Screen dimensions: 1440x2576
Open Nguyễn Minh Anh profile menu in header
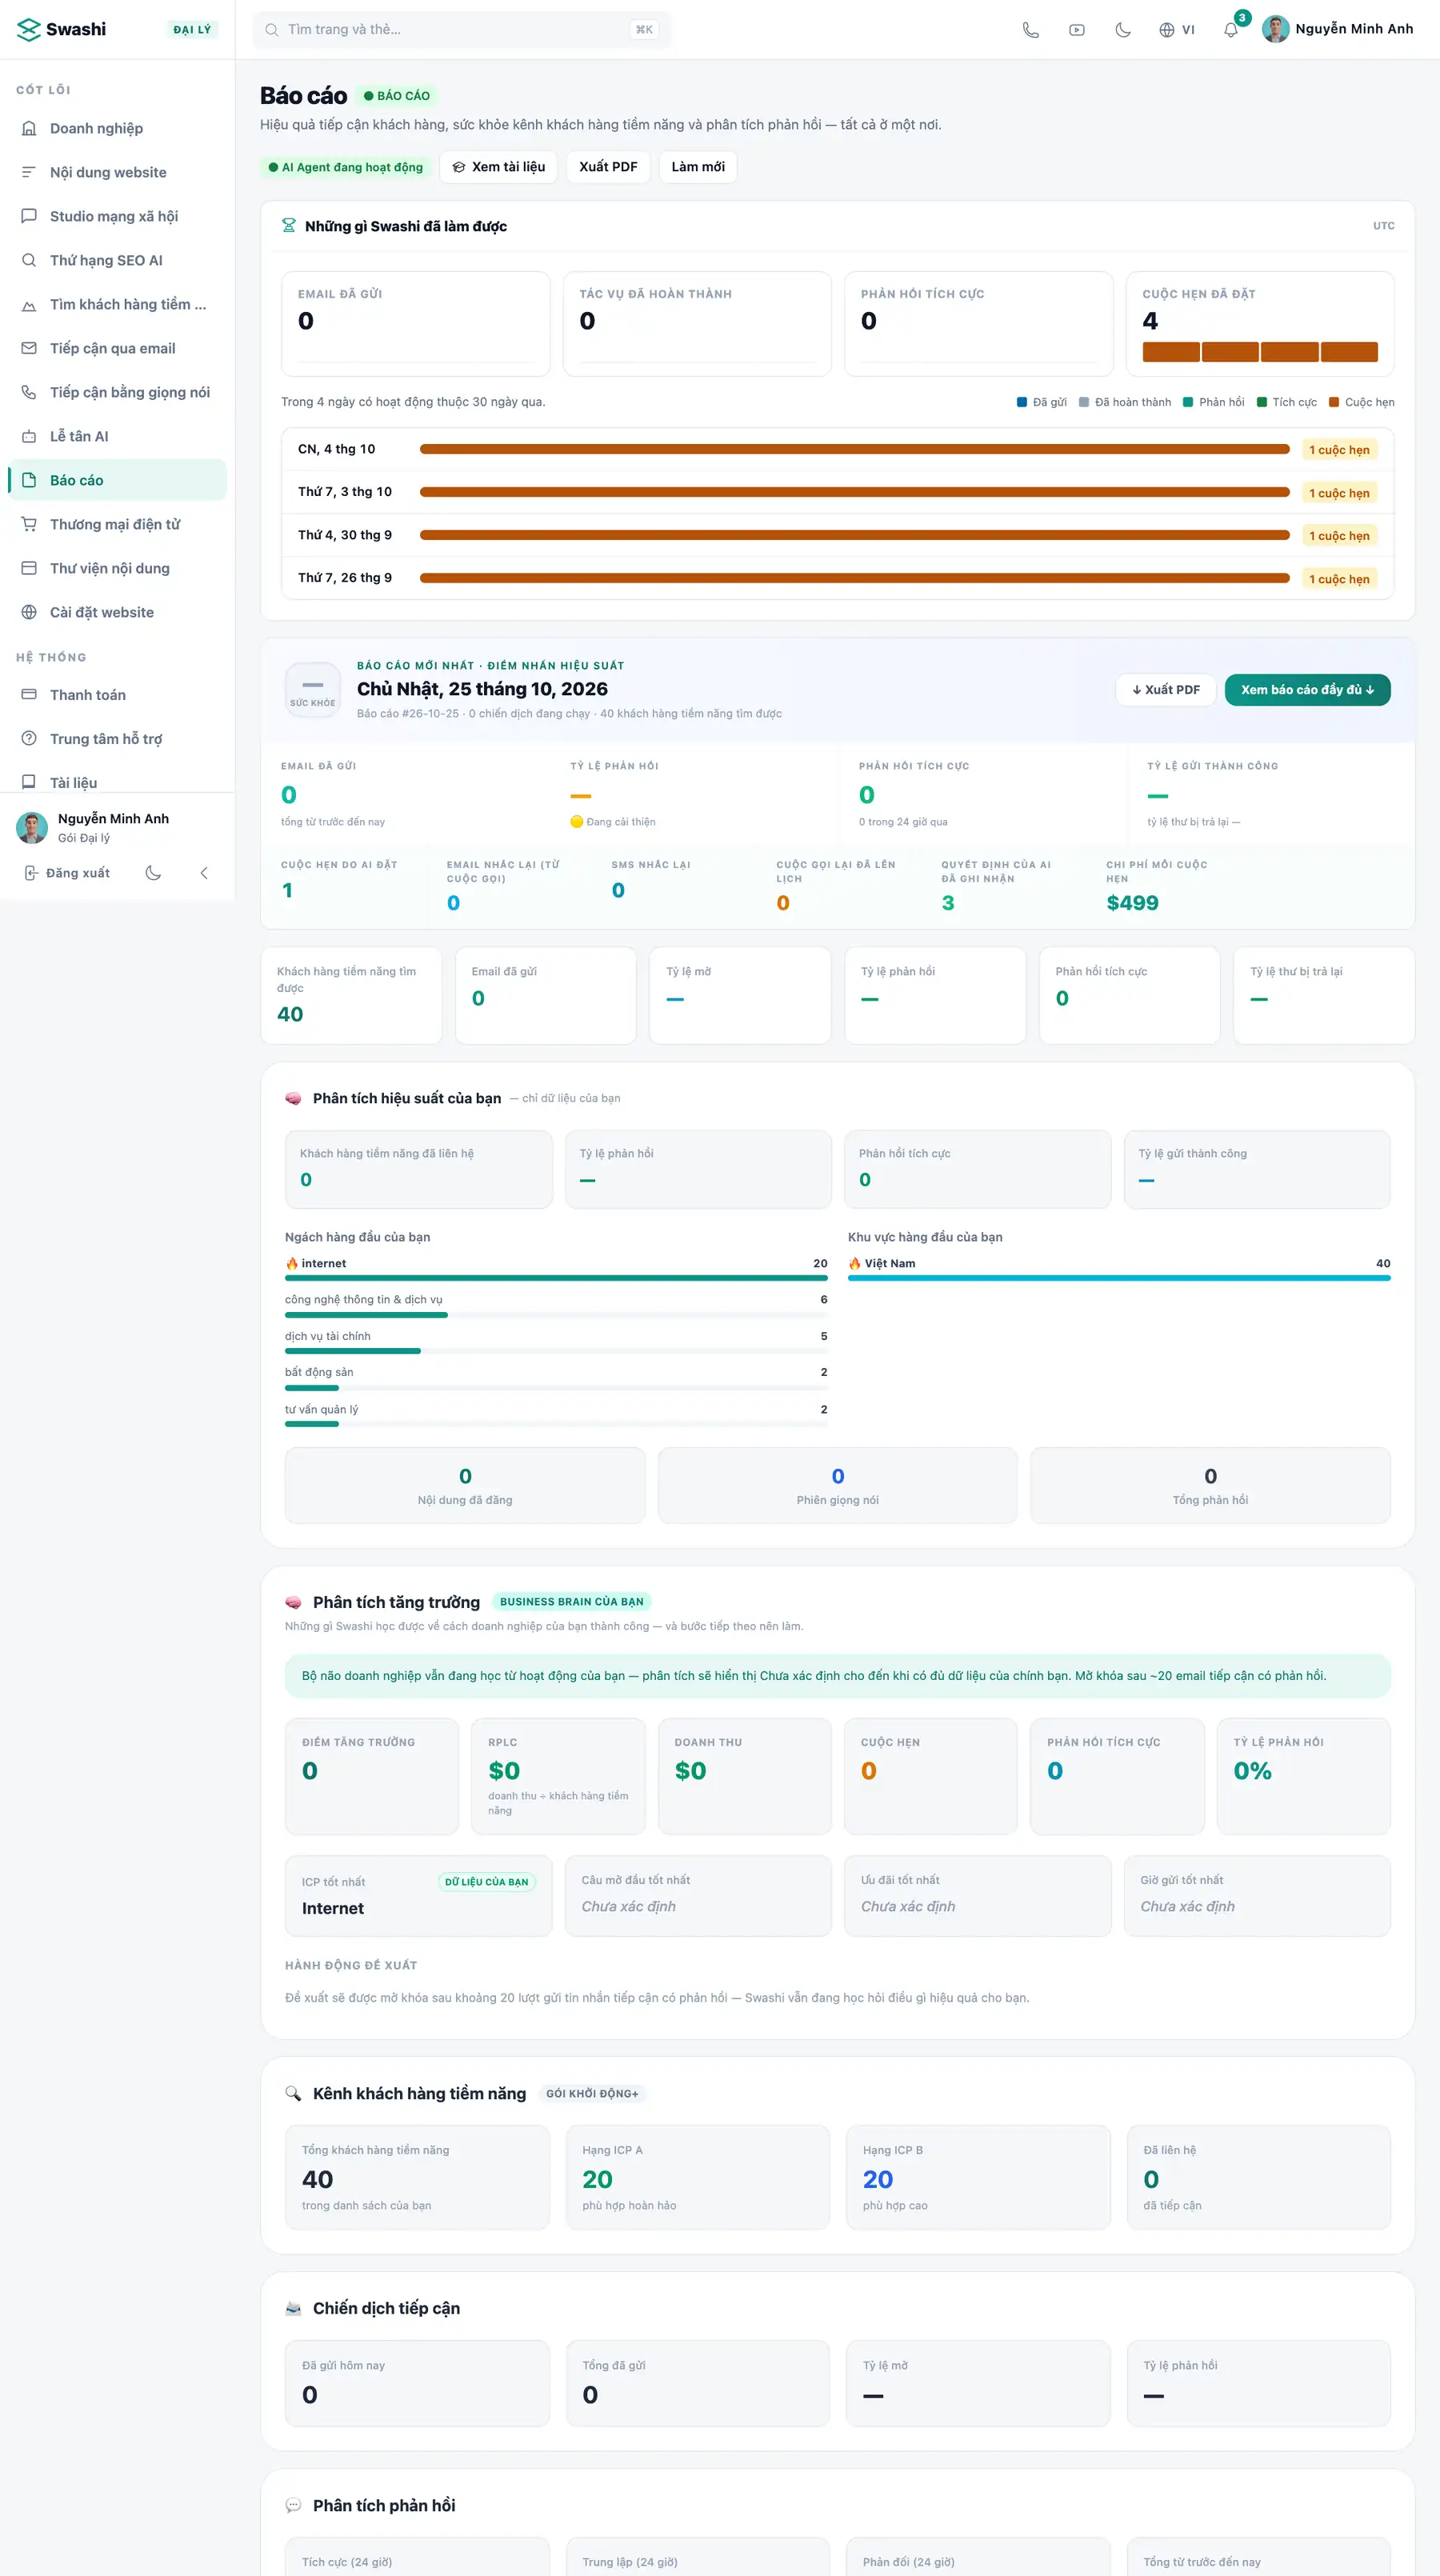tap(1337, 29)
